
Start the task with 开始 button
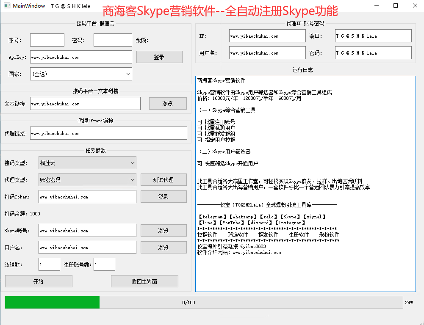39,281
